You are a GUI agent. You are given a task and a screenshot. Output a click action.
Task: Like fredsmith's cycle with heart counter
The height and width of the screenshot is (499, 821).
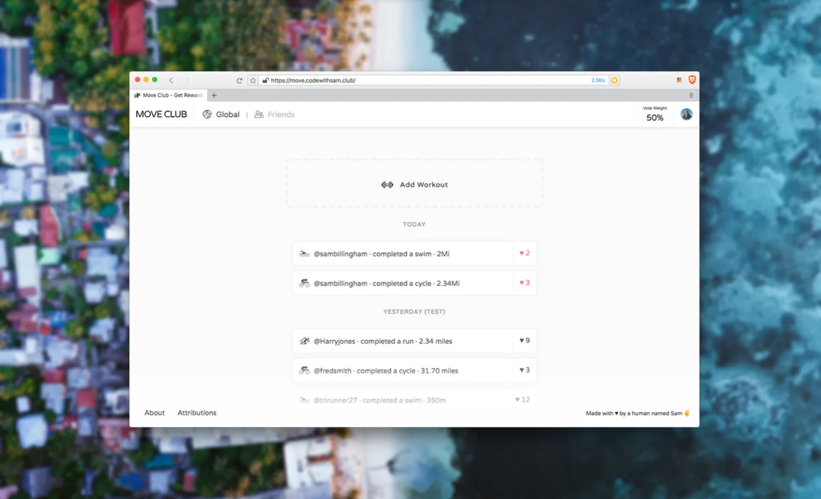[525, 370]
